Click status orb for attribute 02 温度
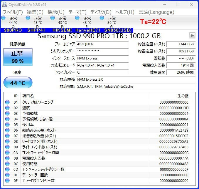The image size is (199, 189). (7, 108)
